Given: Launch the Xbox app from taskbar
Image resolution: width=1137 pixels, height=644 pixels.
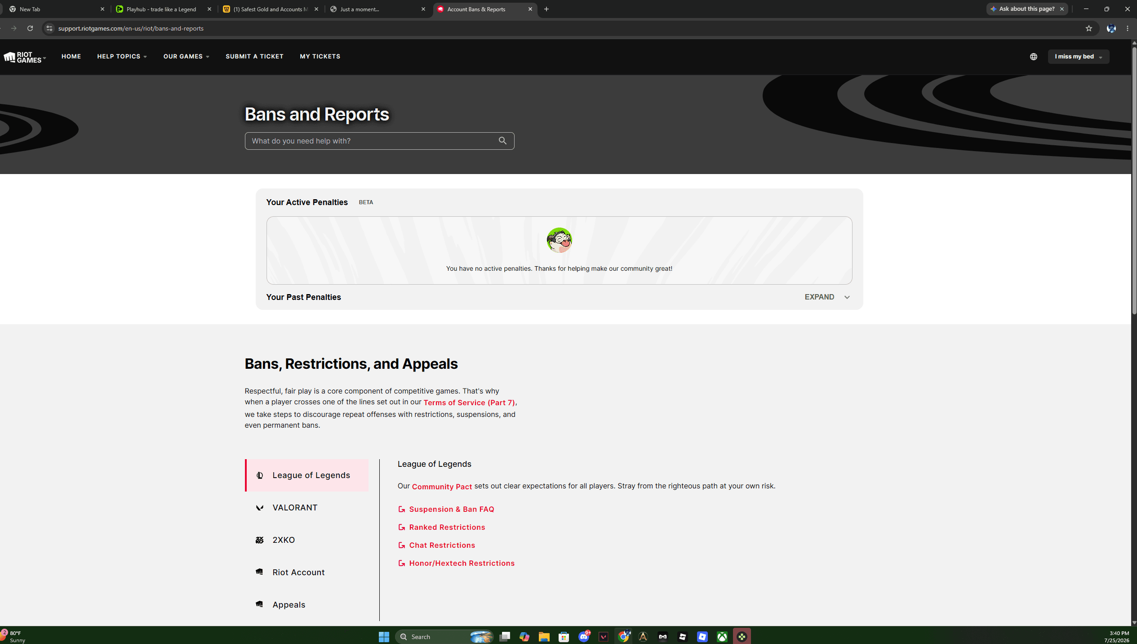Looking at the screenshot, I should pyautogui.click(x=722, y=636).
